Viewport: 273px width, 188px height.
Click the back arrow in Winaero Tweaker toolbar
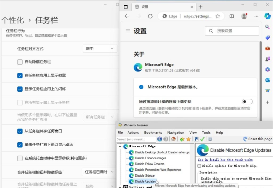pyautogui.click(x=159, y=139)
